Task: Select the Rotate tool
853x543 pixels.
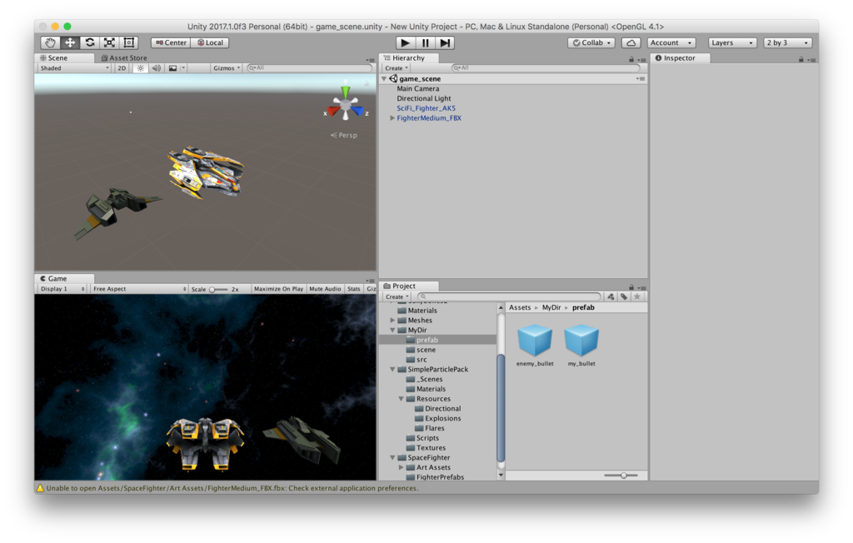Action: pos(90,42)
